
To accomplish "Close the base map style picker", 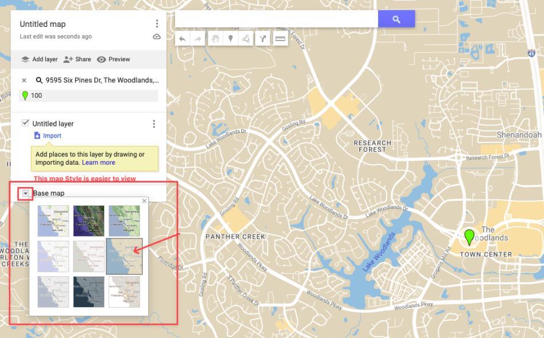I will coord(144,201).
